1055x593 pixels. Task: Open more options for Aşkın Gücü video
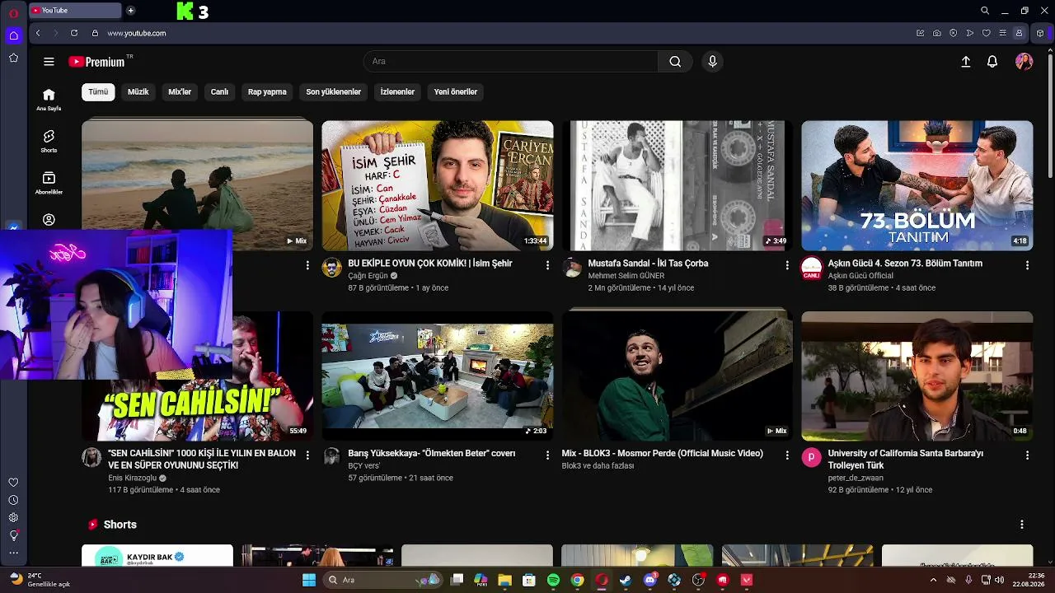point(1027,265)
